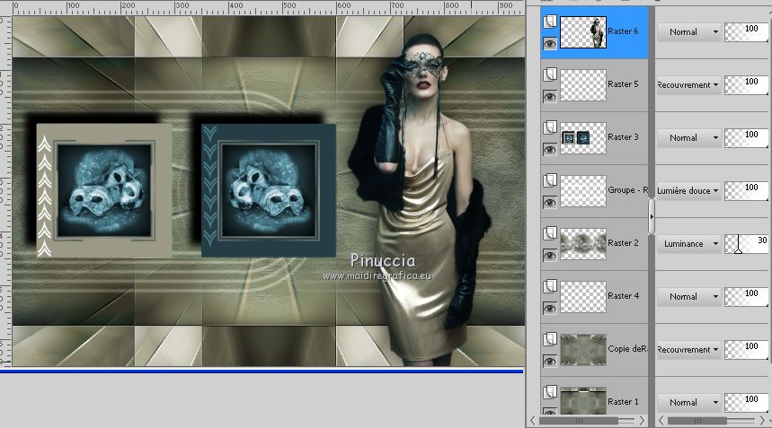The image size is (772, 428).
Task: Click Raster 2 layer type icon
Action: 549,233
